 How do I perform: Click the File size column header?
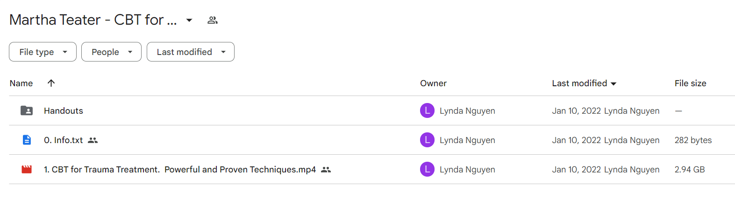690,83
